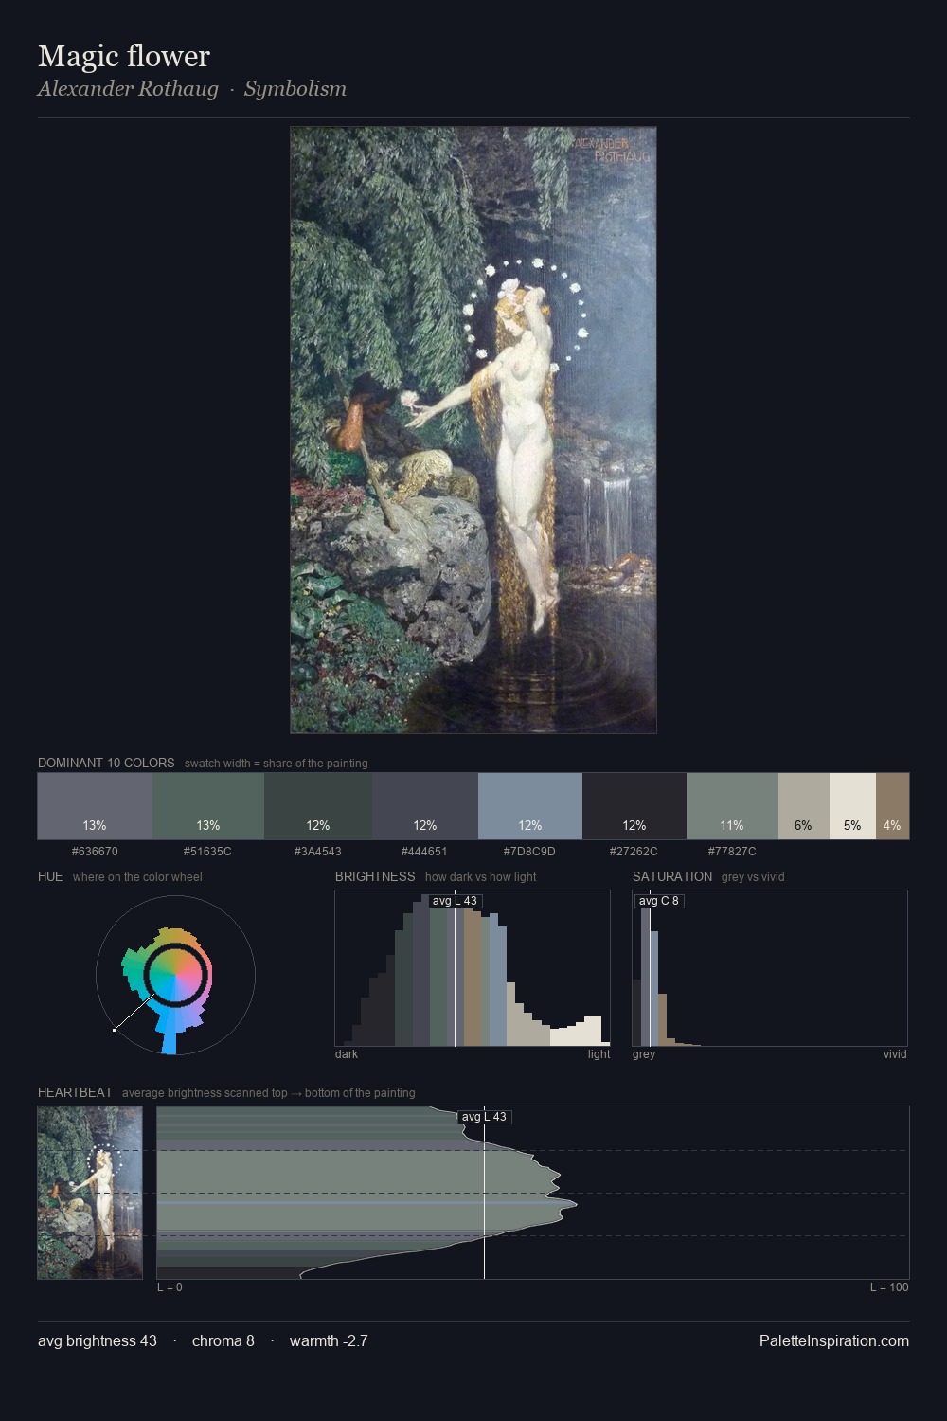
Task: Select the #636670 grey swatch
Action: (x=95, y=806)
